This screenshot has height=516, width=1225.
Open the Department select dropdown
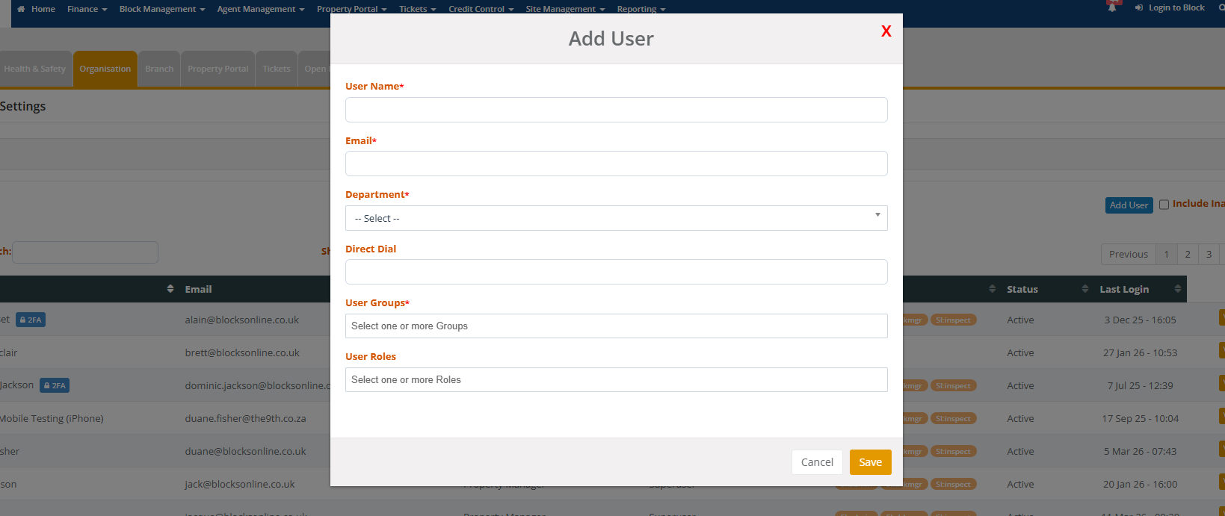pyautogui.click(x=616, y=218)
